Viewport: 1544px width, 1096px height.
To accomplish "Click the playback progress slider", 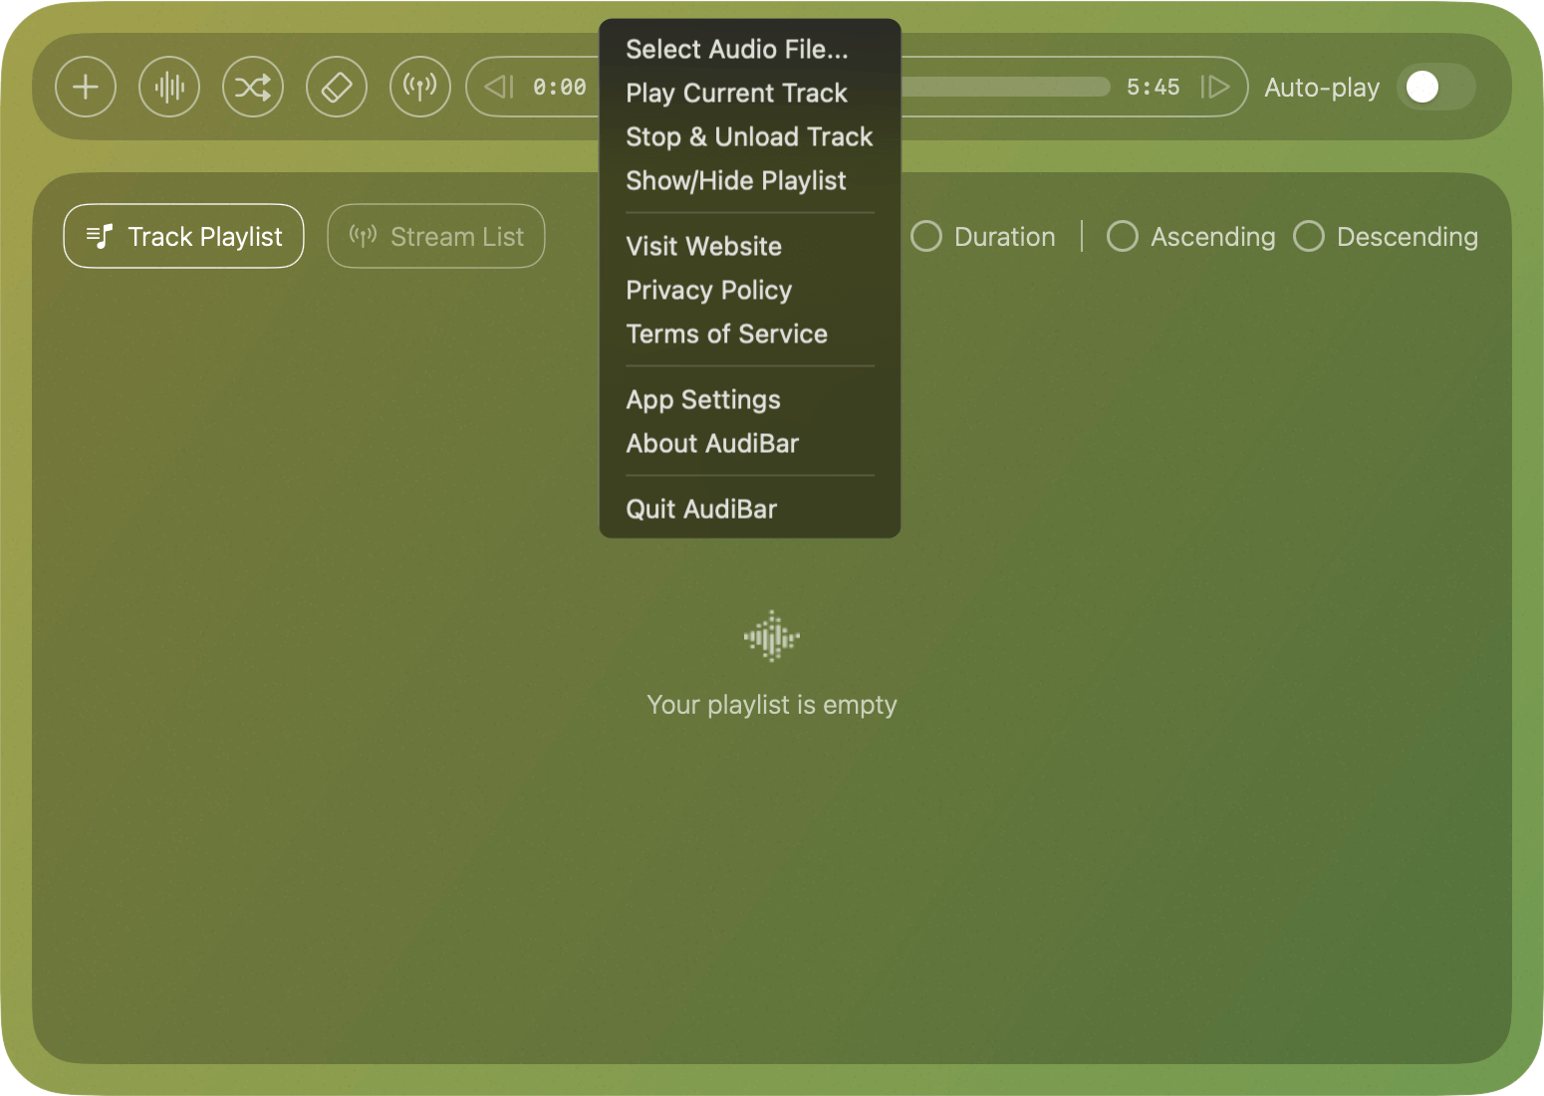I will point(1006,87).
